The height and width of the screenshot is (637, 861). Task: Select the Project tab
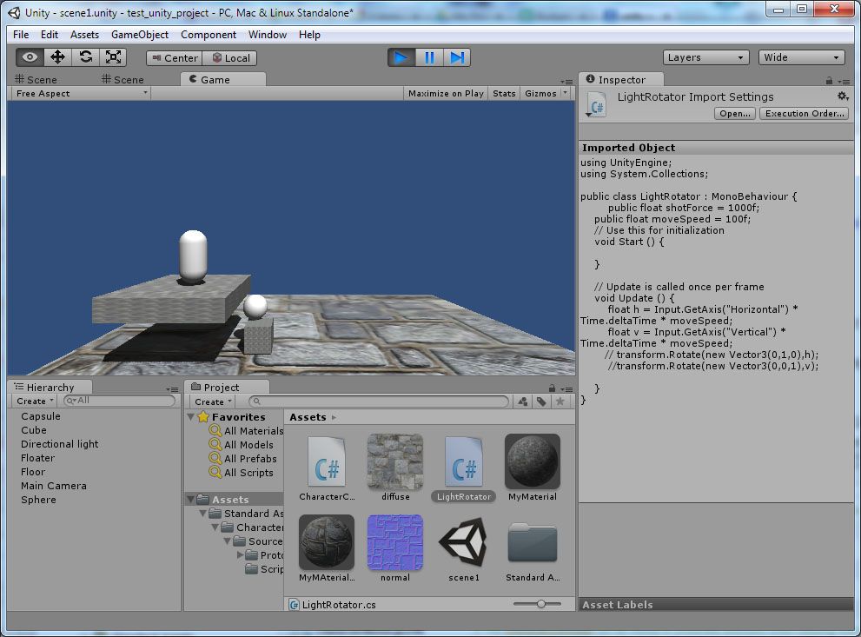(226, 387)
